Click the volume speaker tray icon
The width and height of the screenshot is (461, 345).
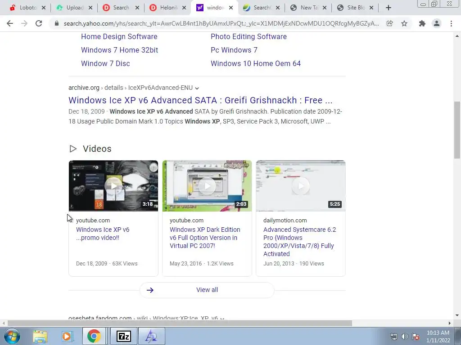405,336
